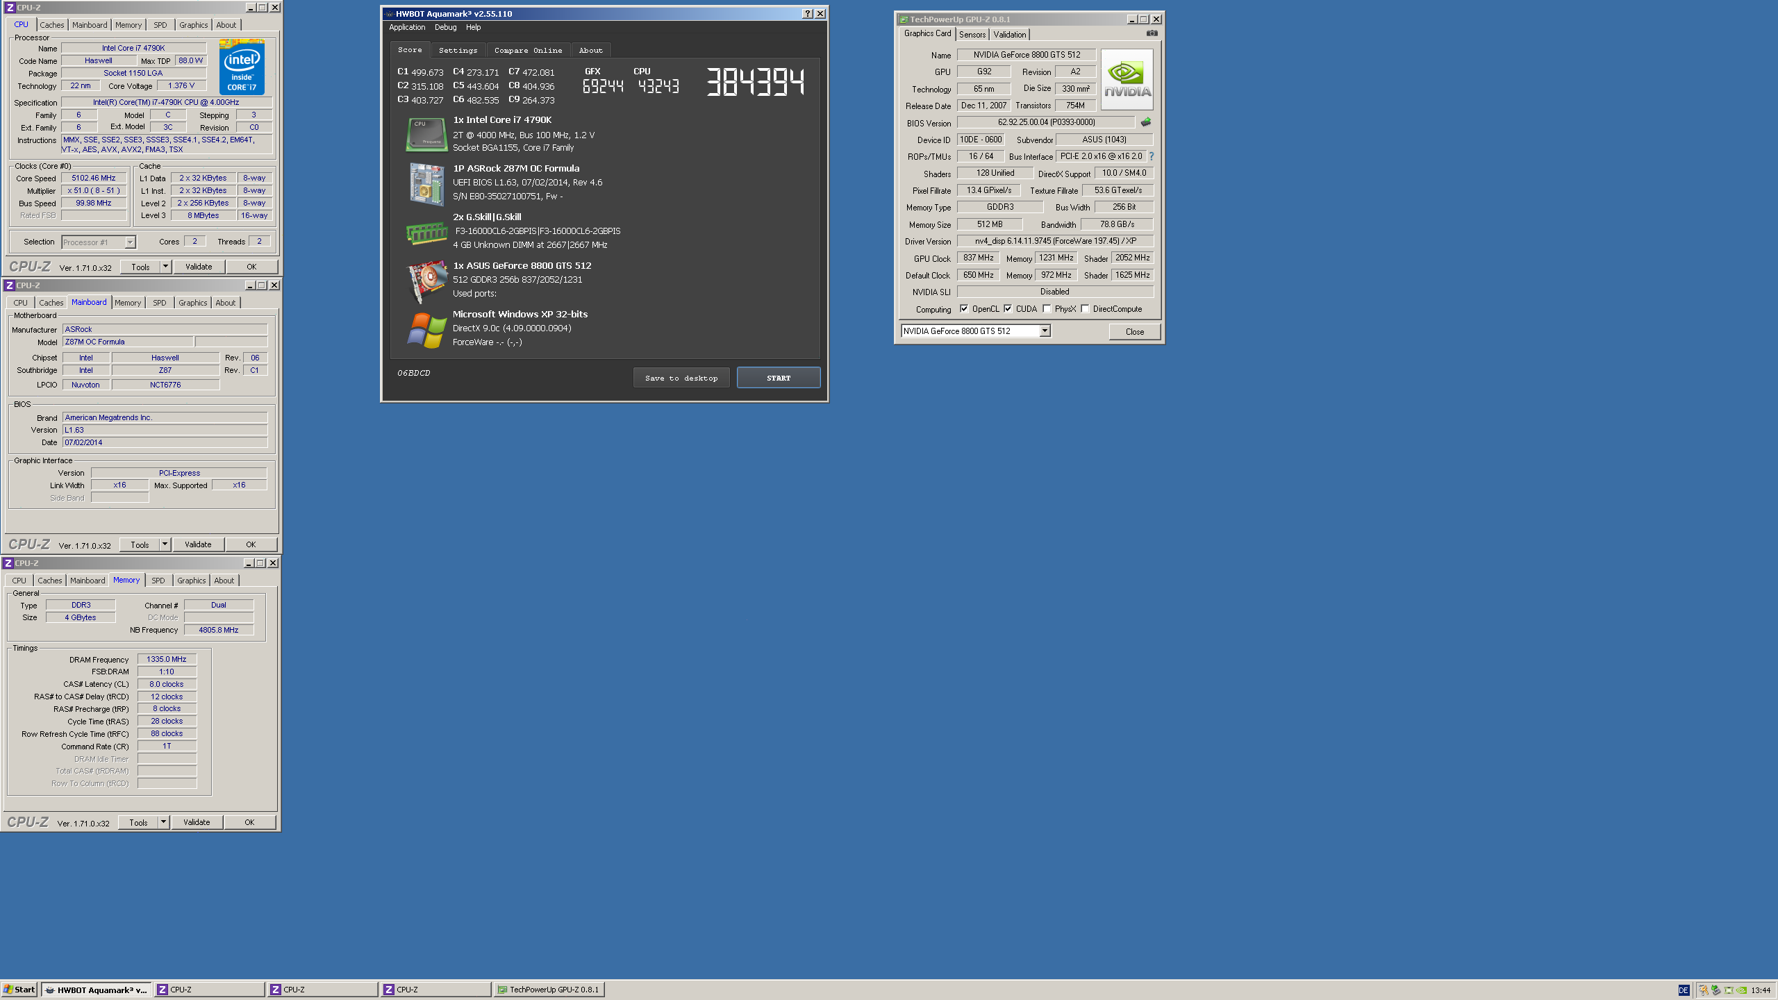1778x1000 pixels.
Task: Open SPD tab in top CPU-Z window
Action: tap(160, 25)
